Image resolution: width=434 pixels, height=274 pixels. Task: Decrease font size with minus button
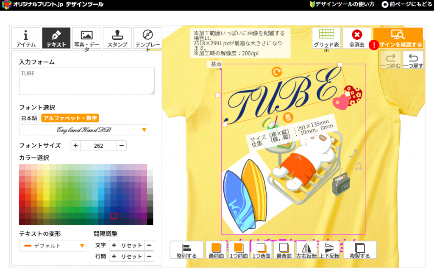[122, 145]
